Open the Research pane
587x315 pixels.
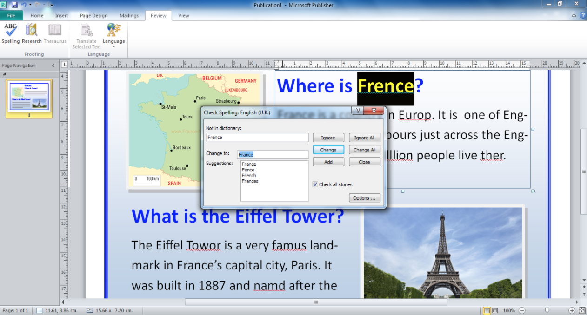point(32,33)
